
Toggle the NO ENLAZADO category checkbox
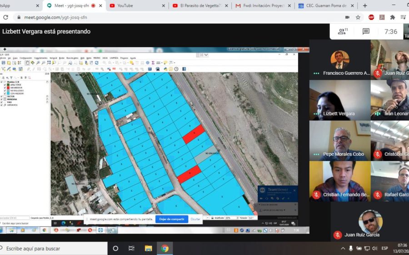pos(5,91)
